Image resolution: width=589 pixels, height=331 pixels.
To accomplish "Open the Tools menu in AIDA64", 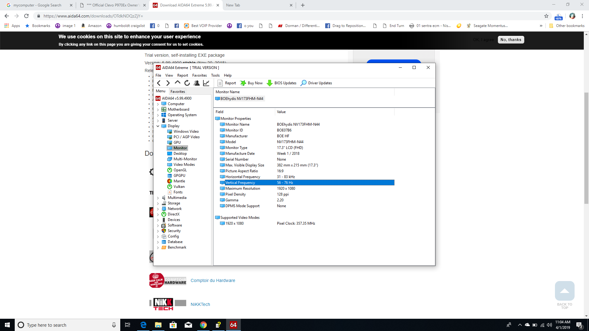I will (x=215, y=75).
